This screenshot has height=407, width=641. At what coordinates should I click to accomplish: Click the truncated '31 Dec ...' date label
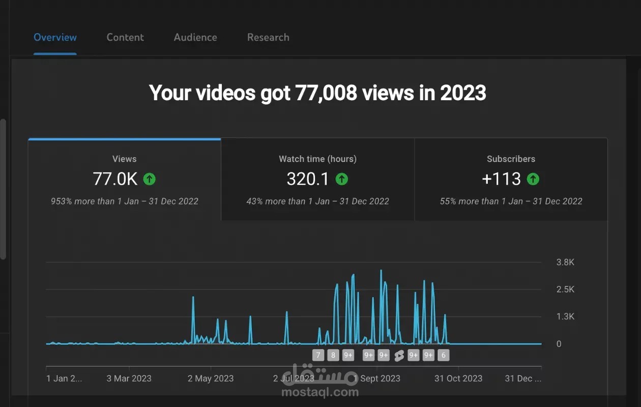tap(523, 379)
